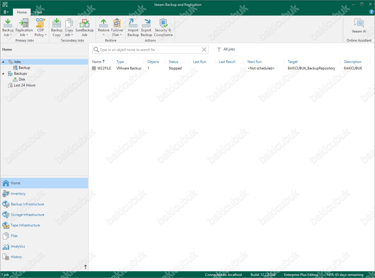Click the Import Backup ribbon icon
This screenshot has width=375, height=278.
point(133,23)
